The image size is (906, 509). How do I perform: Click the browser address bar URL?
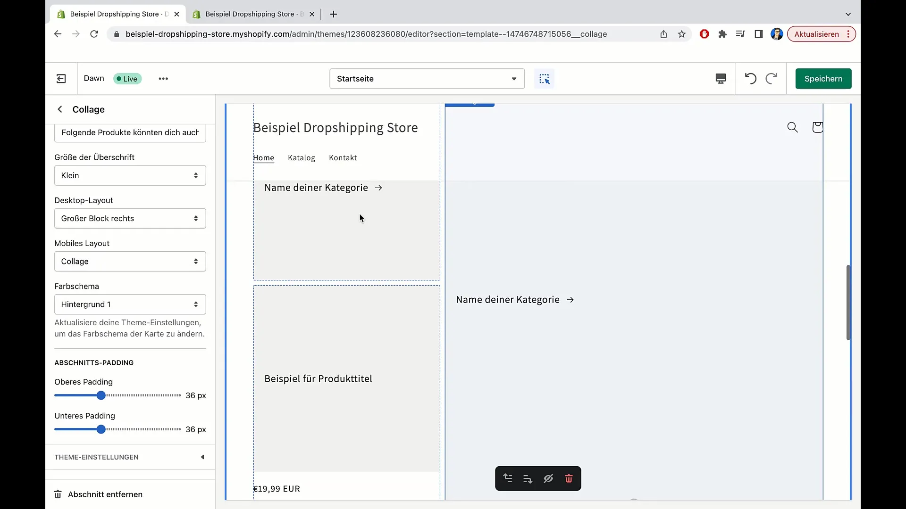point(366,34)
